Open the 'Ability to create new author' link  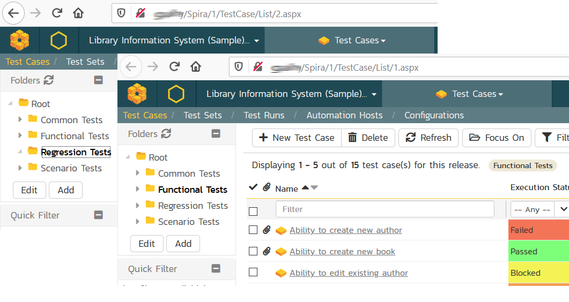pos(345,230)
